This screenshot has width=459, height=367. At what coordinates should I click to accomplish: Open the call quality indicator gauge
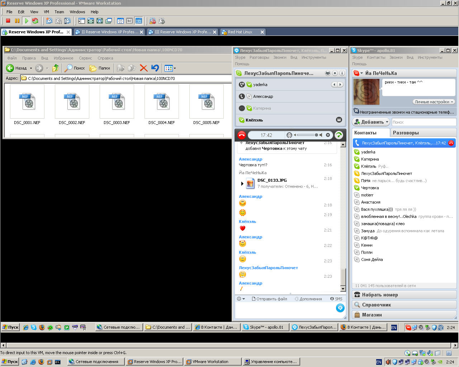(x=339, y=135)
